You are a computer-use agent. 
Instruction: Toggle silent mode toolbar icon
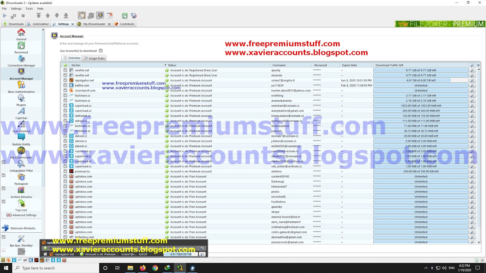point(109,15)
